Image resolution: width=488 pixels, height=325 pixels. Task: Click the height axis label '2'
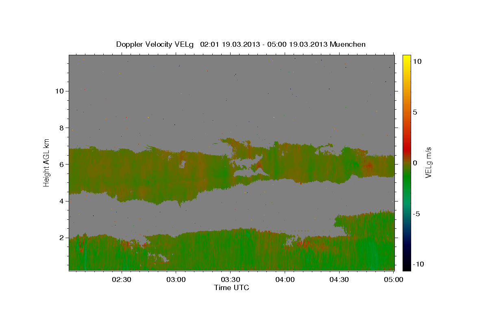click(x=62, y=238)
